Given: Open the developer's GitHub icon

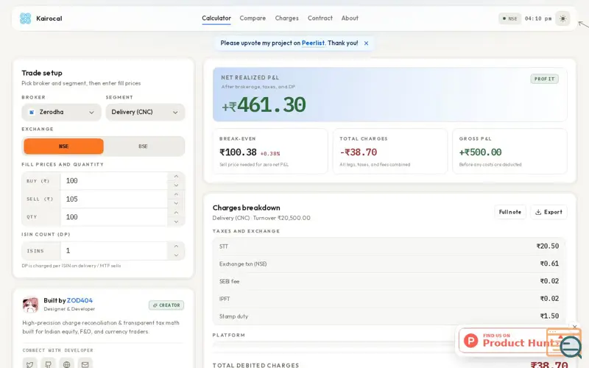Looking at the screenshot, I should (48, 364).
